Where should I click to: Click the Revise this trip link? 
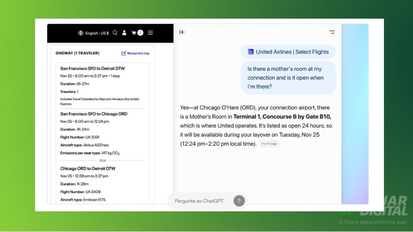138,54
